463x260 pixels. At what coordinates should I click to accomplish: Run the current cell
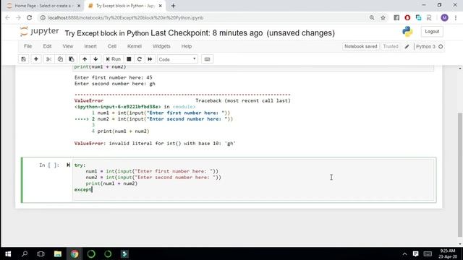click(x=113, y=59)
